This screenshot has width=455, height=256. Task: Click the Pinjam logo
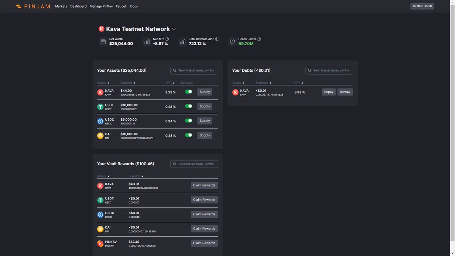pyautogui.click(x=33, y=6)
